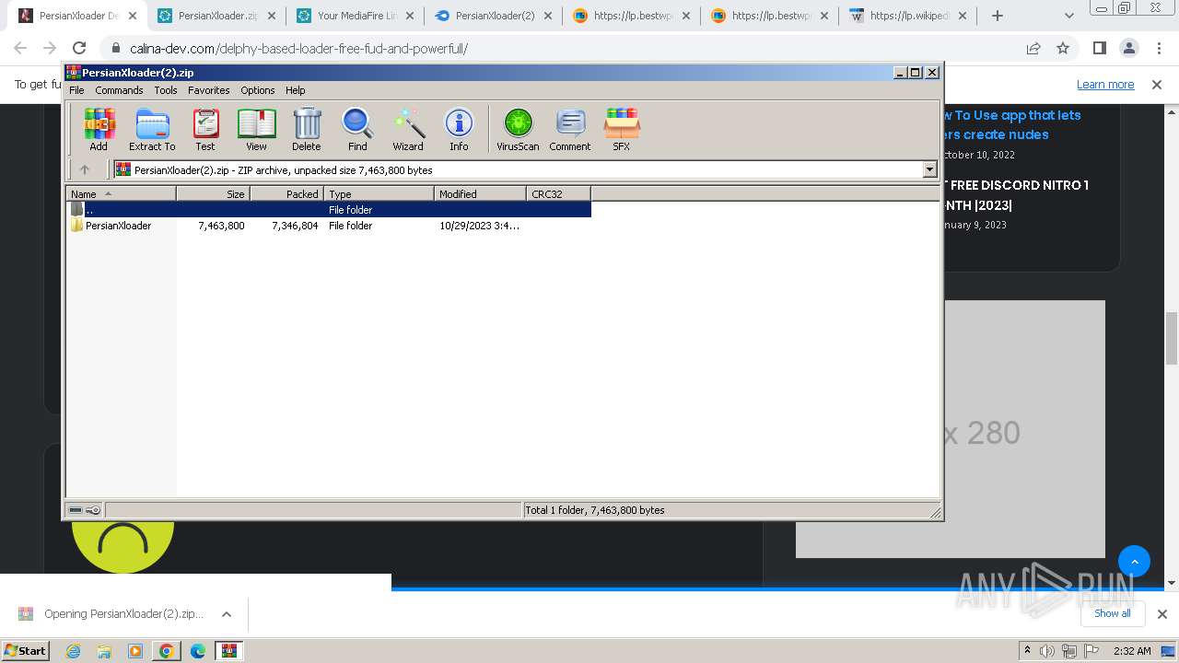1179x663 pixels.
Task: Expand the PersianXloader(2).zip download chevron
Action: pyautogui.click(x=227, y=614)
